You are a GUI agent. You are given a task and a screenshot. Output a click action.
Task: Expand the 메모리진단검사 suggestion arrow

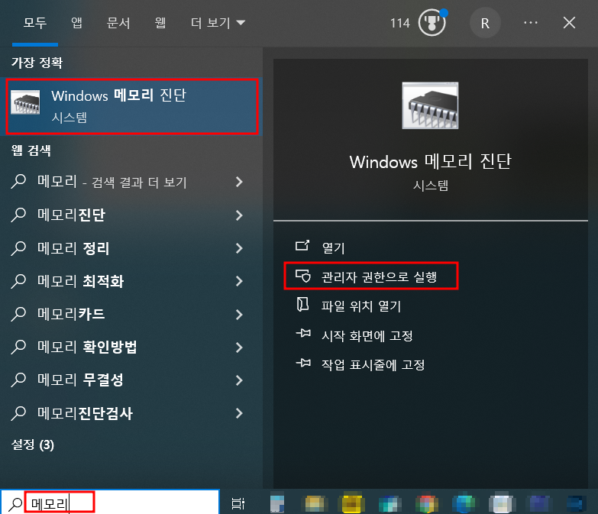pos(239,413)
